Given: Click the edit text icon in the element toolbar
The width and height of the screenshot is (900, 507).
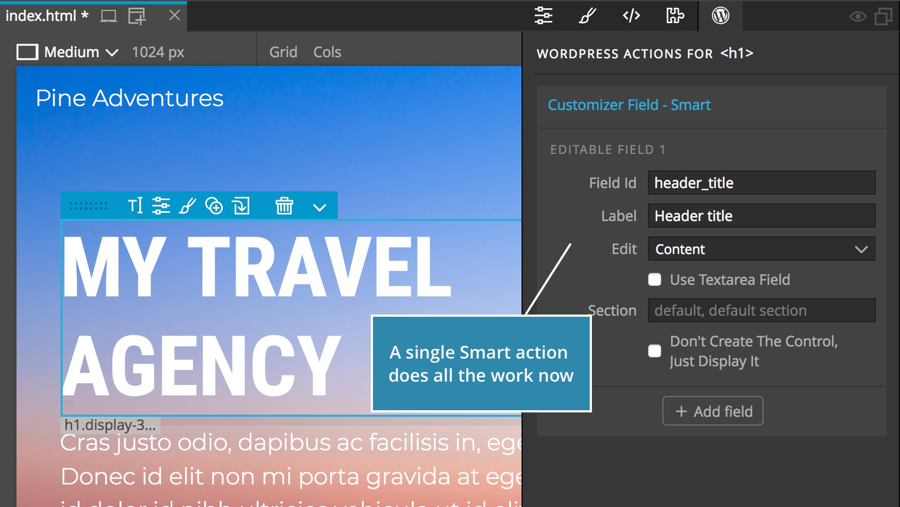Looking at the screenshot, I should 135,206.
